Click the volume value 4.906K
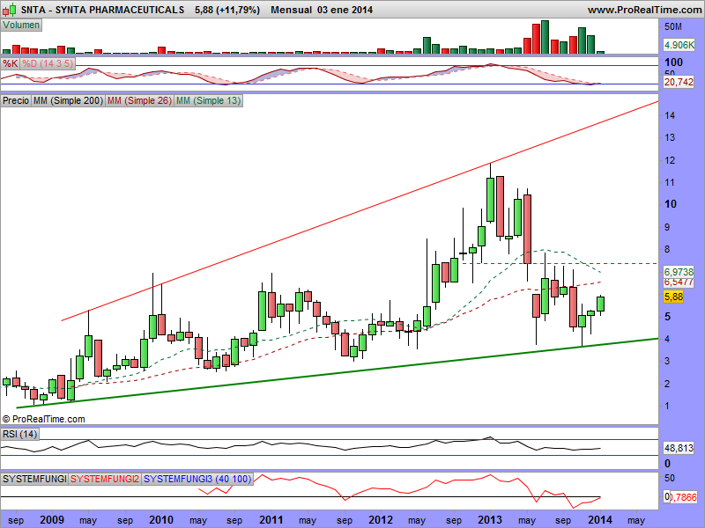 [679, 45]
